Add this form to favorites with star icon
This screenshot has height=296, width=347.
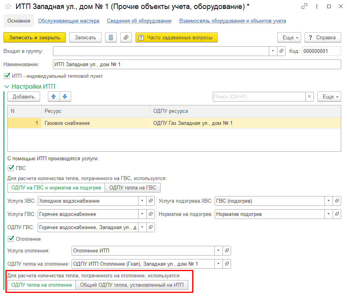(8, 6)
